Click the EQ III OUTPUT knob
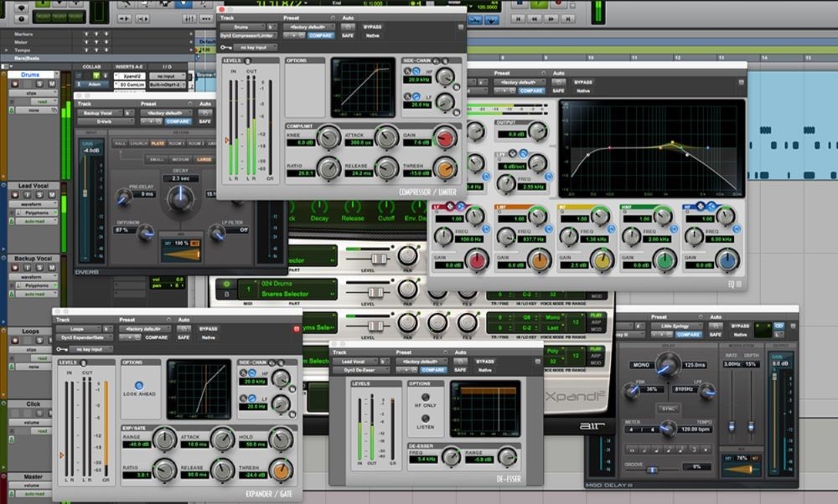The width and height of the screenshot is (838, 504). pos(538,131)
